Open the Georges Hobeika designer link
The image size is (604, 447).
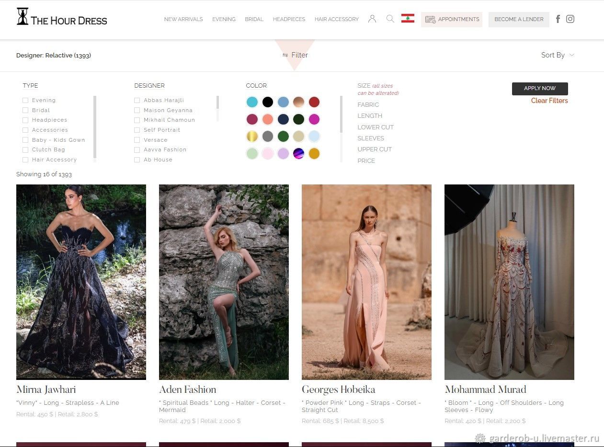pos(338,390)
